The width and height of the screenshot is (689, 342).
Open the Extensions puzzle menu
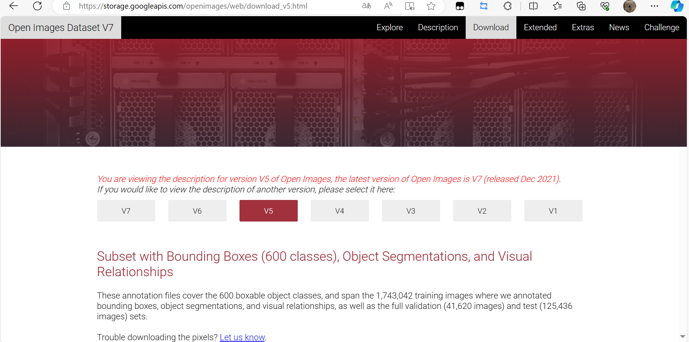[x=507, y=6]
